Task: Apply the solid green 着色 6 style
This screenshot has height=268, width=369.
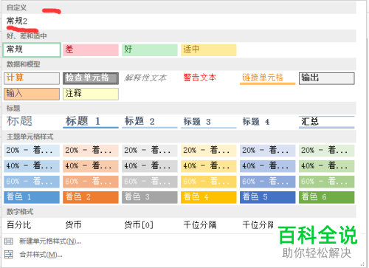Action: [x=327, y=197]
